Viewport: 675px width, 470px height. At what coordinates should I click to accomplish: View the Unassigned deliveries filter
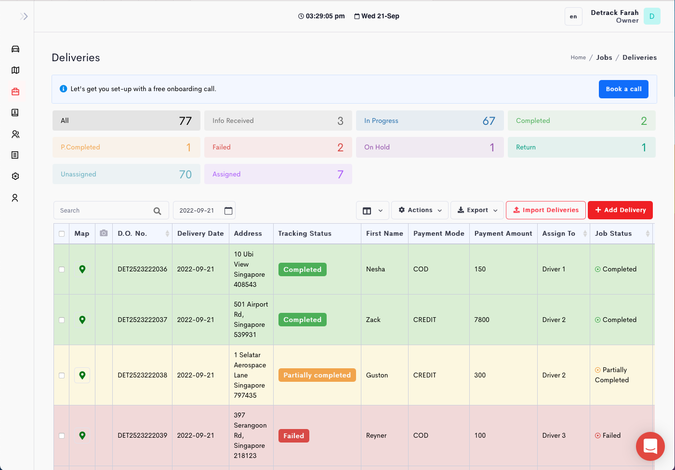point(126,174)
